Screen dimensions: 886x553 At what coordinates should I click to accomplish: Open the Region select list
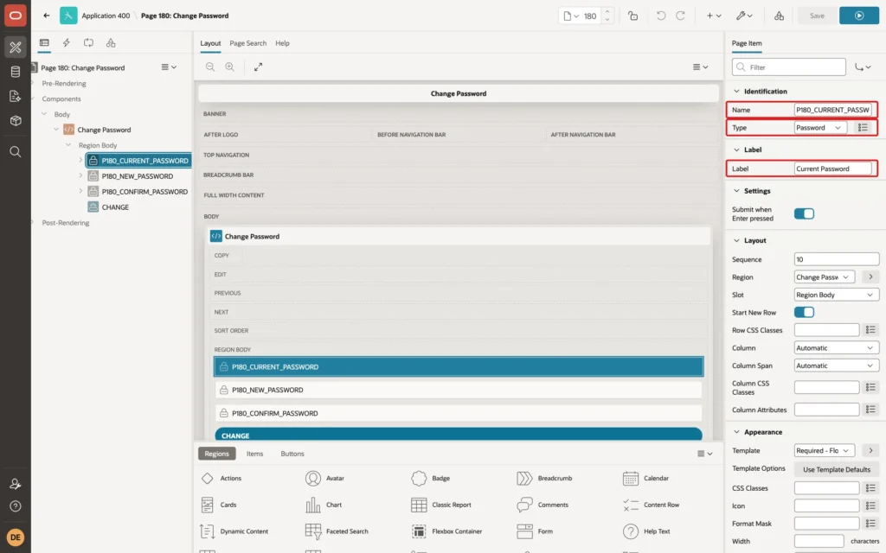pyautogui.click(x=825, y=277)
